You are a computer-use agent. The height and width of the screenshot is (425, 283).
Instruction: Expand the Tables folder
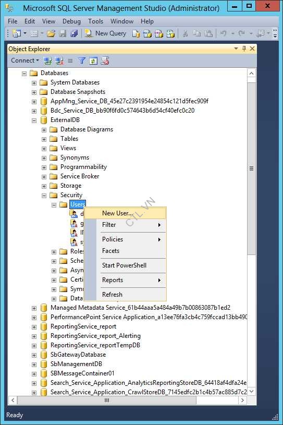[x=44, y=139]
